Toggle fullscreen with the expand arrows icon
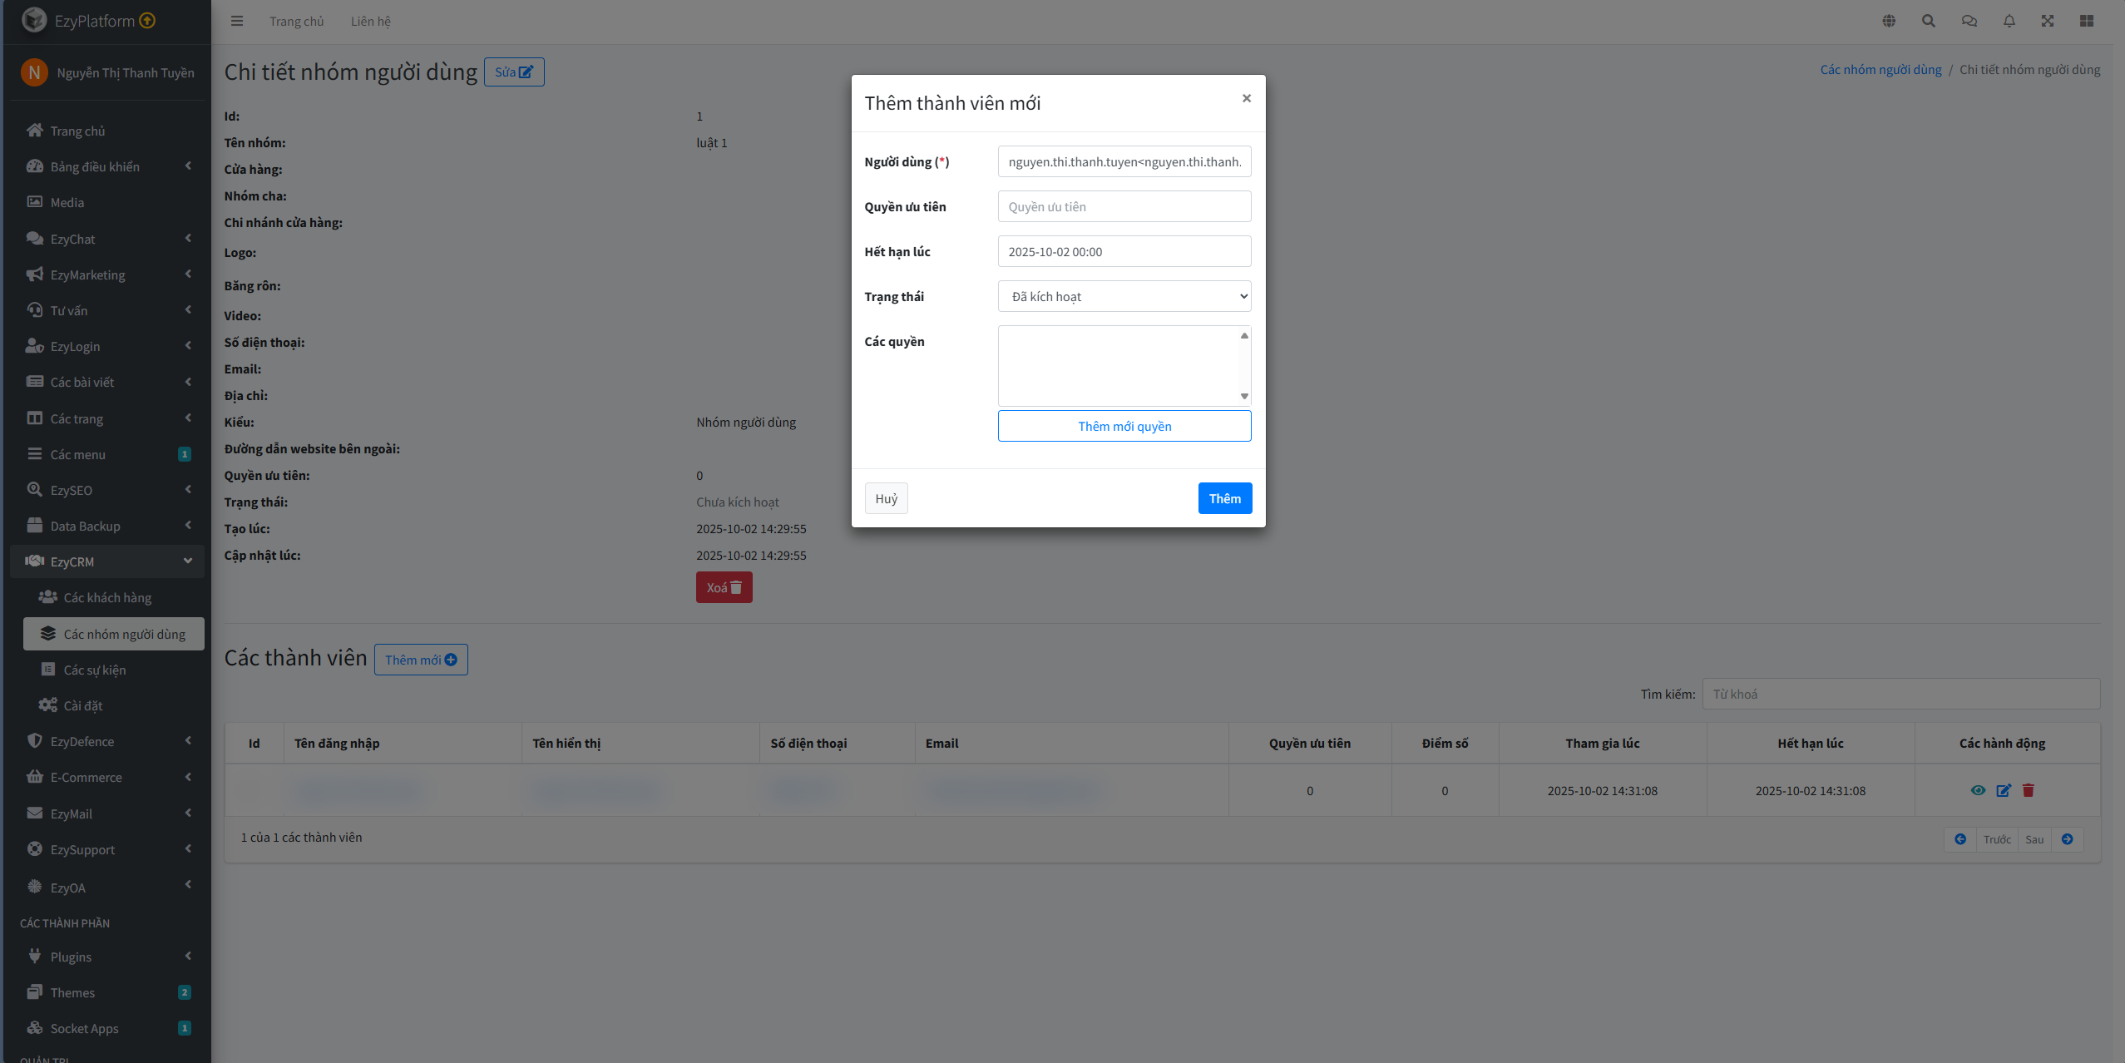The height and width of the screenshot is (1063, 2125). (x=2048, y=21)
